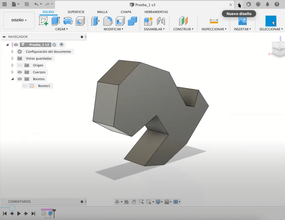Viewport: 285px width, 220px height.
Task: Toggle visibility of Origen folder
Action: 20,65
